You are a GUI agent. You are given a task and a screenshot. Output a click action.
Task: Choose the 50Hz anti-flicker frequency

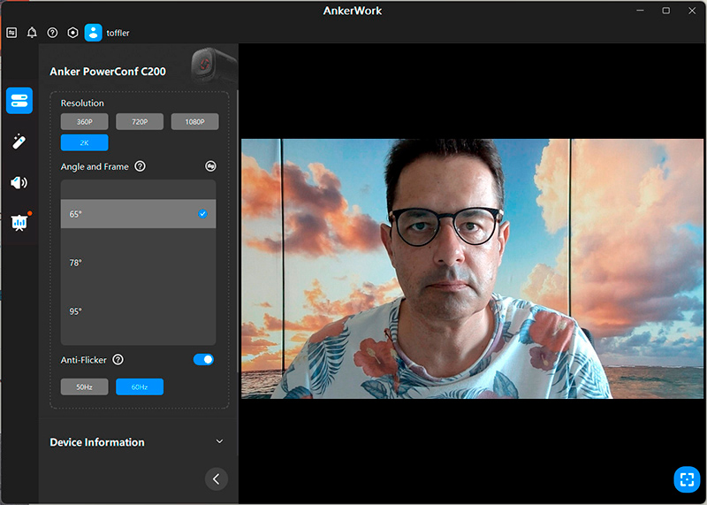tap(84, 386)
